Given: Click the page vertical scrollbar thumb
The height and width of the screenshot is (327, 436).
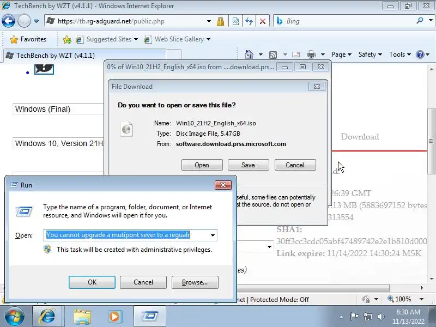Looking at the screenshot, I should coord(431,141).
